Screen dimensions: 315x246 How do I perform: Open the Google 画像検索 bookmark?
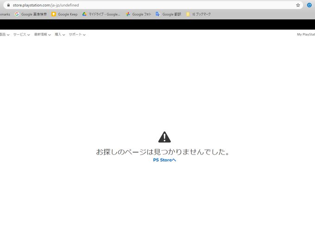point(31,14)
